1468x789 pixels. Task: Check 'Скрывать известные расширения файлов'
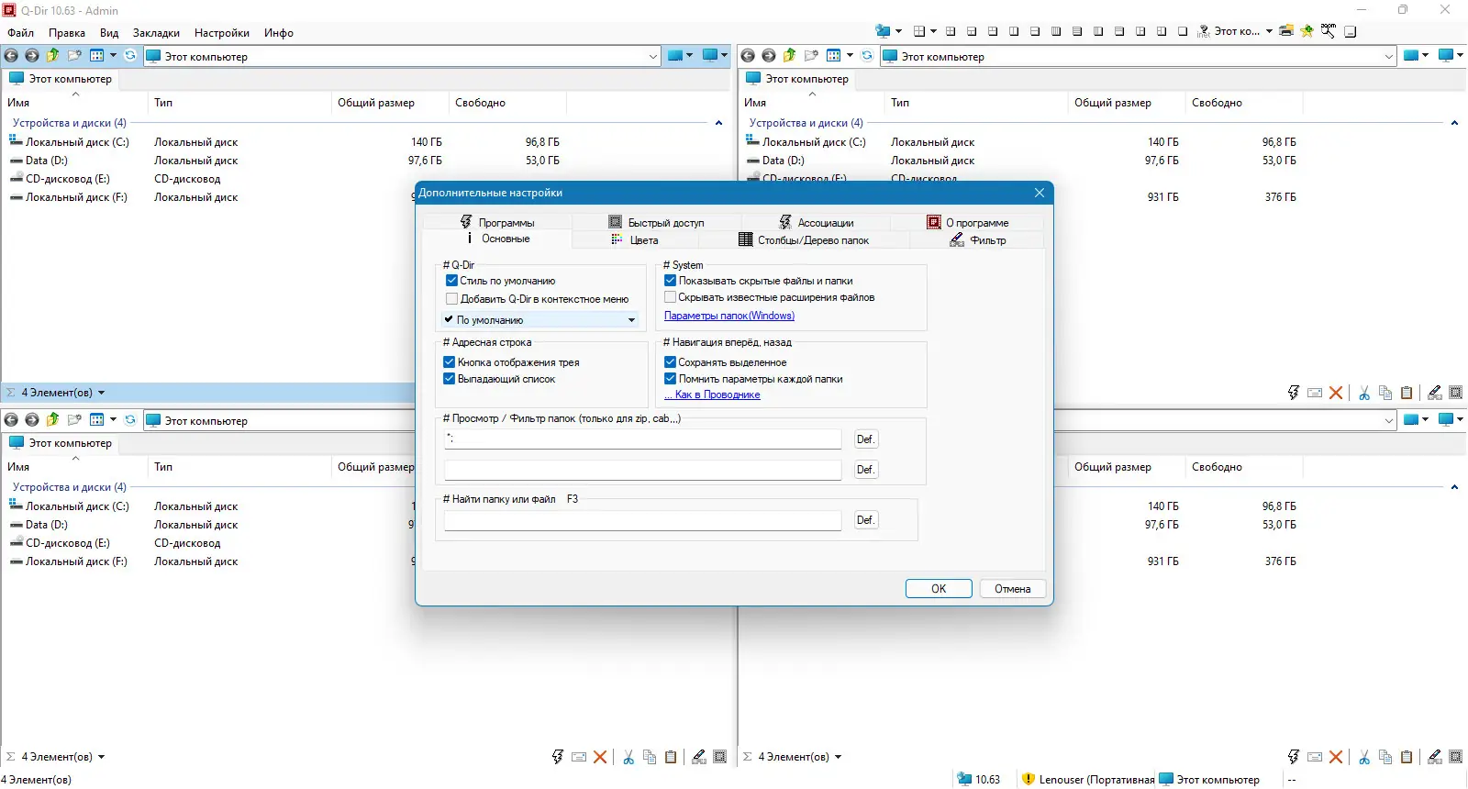[670, 297]
